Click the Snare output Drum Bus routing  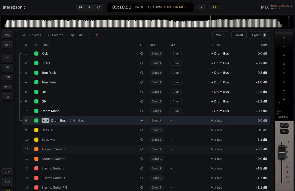(219, 63)
